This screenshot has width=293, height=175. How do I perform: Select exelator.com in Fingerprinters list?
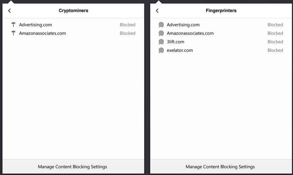(221, 50)
